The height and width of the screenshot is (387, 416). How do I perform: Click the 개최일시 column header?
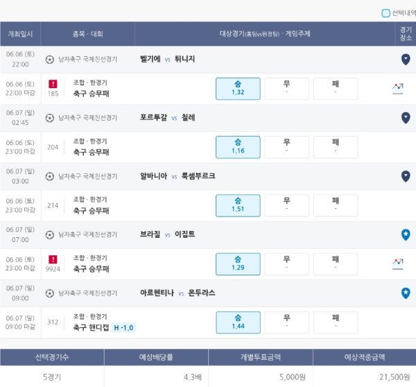coord(20,34)
